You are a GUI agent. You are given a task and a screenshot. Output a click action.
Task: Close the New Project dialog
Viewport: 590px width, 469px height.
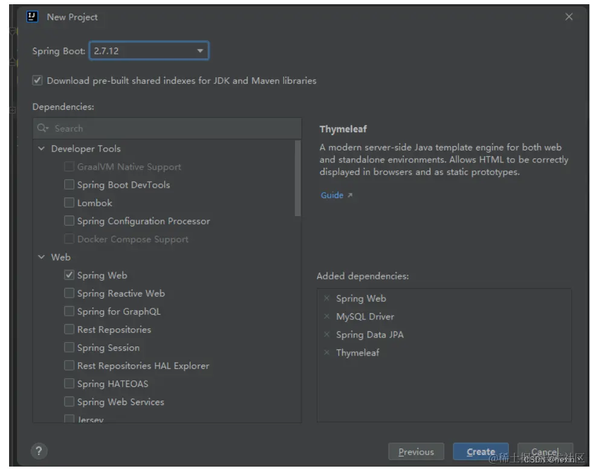coord(569,16)
